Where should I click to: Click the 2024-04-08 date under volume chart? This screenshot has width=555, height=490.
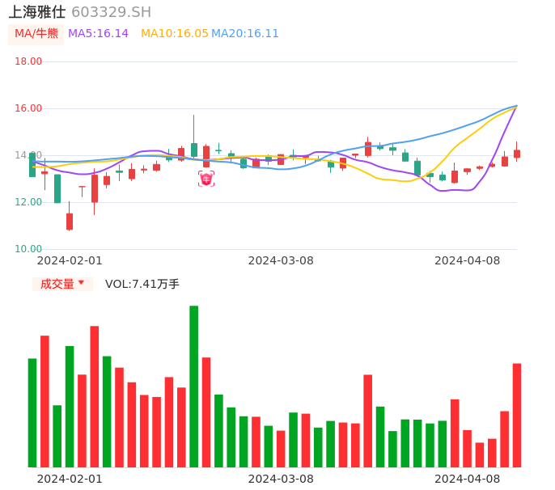click(x=468, y=479)
